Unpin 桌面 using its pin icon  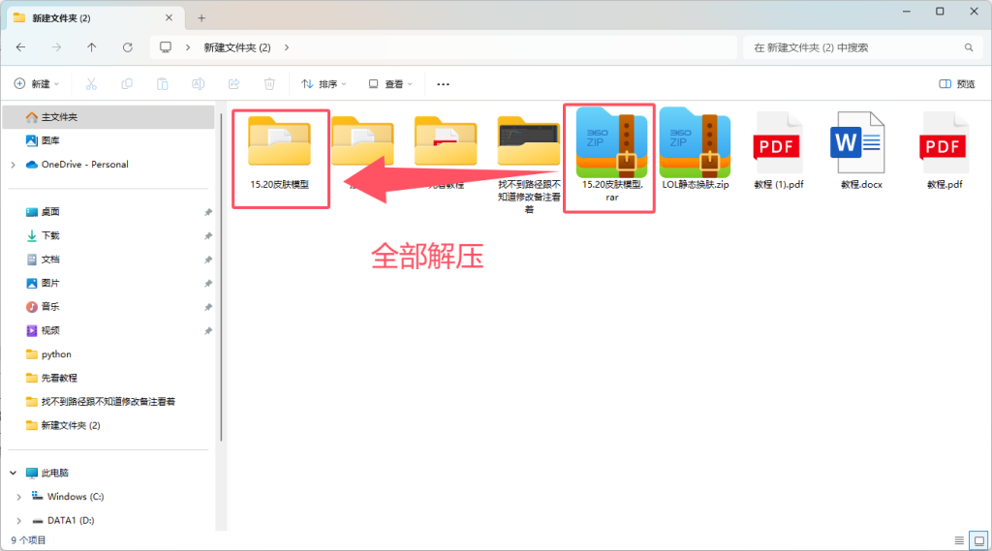(208, 212)
